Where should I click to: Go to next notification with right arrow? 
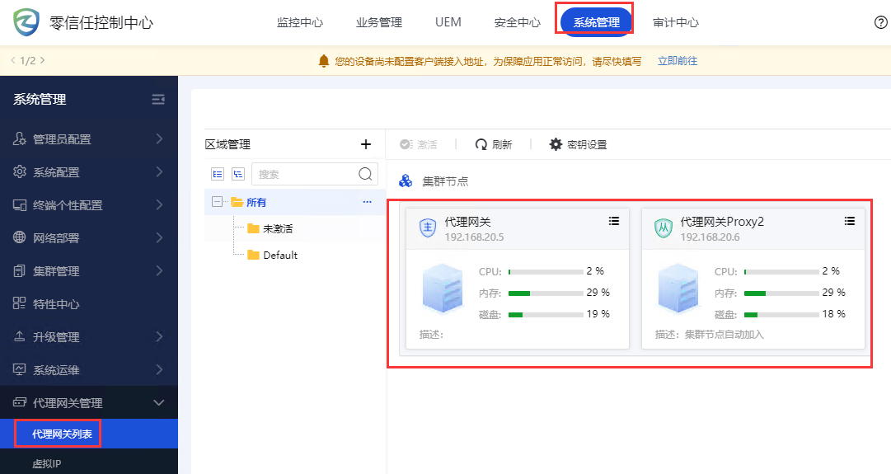coord(43,60)
